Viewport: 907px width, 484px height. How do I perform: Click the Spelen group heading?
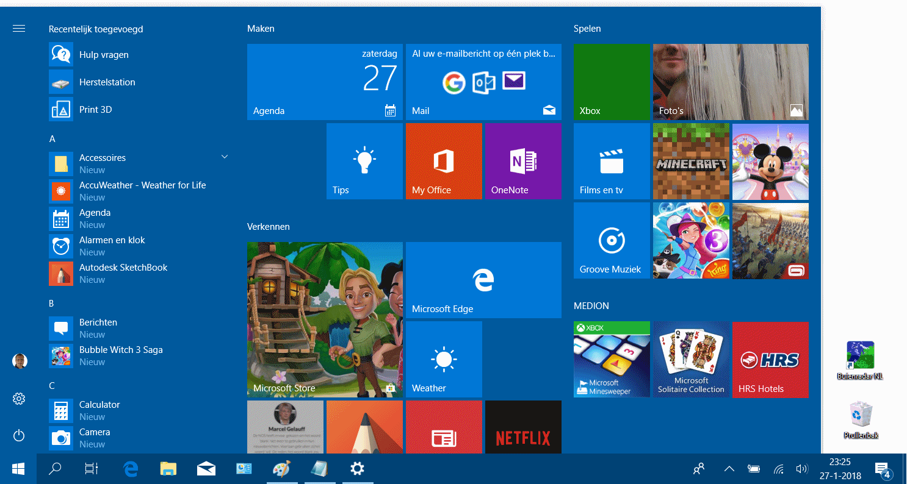click(587, 29)
